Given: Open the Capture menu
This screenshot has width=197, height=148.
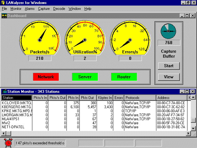Looking at the screenshot, I should [44, 9].
